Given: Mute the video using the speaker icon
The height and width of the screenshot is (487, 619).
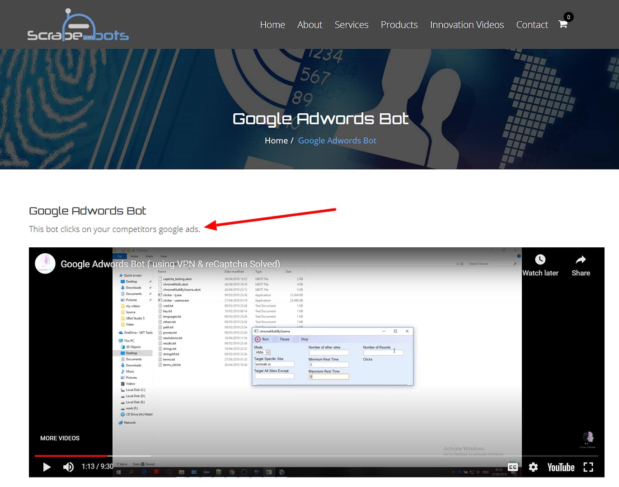Looking at the screenshot, I should coord(68,467).
